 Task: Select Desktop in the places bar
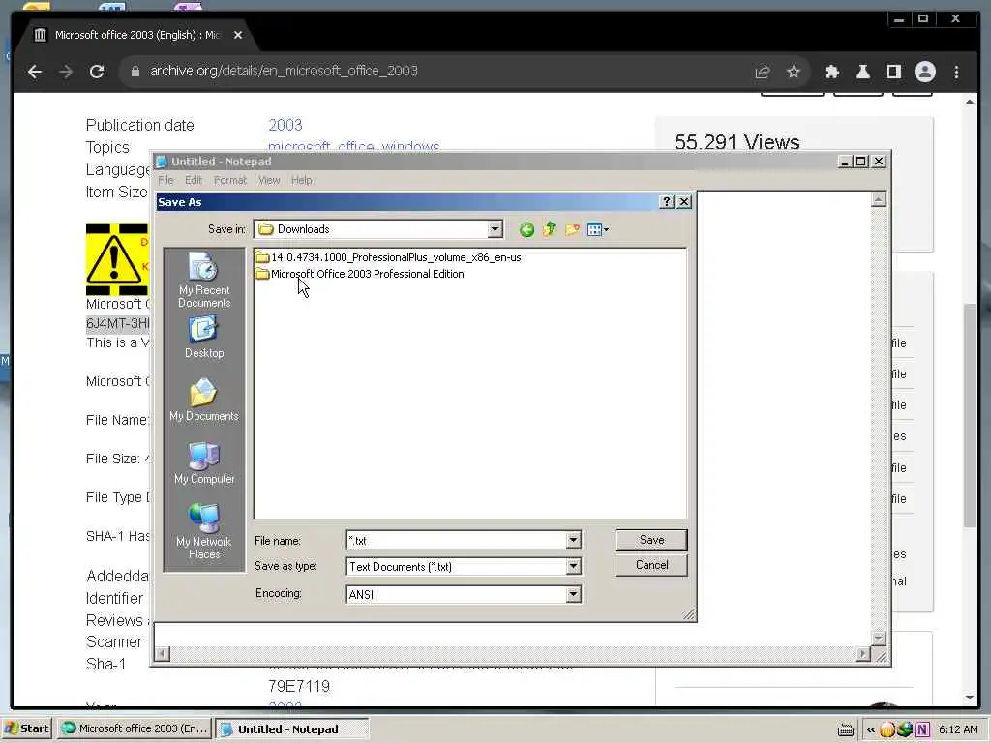(203, 338)
